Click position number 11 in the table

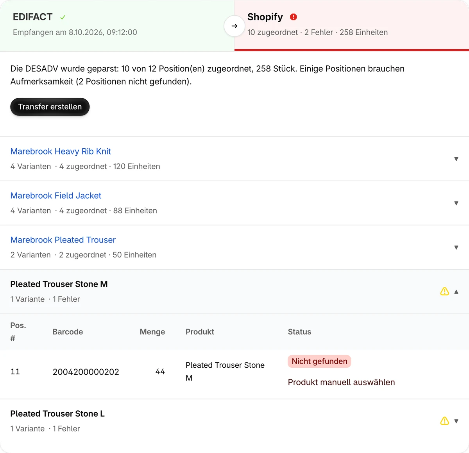point(15,372)
